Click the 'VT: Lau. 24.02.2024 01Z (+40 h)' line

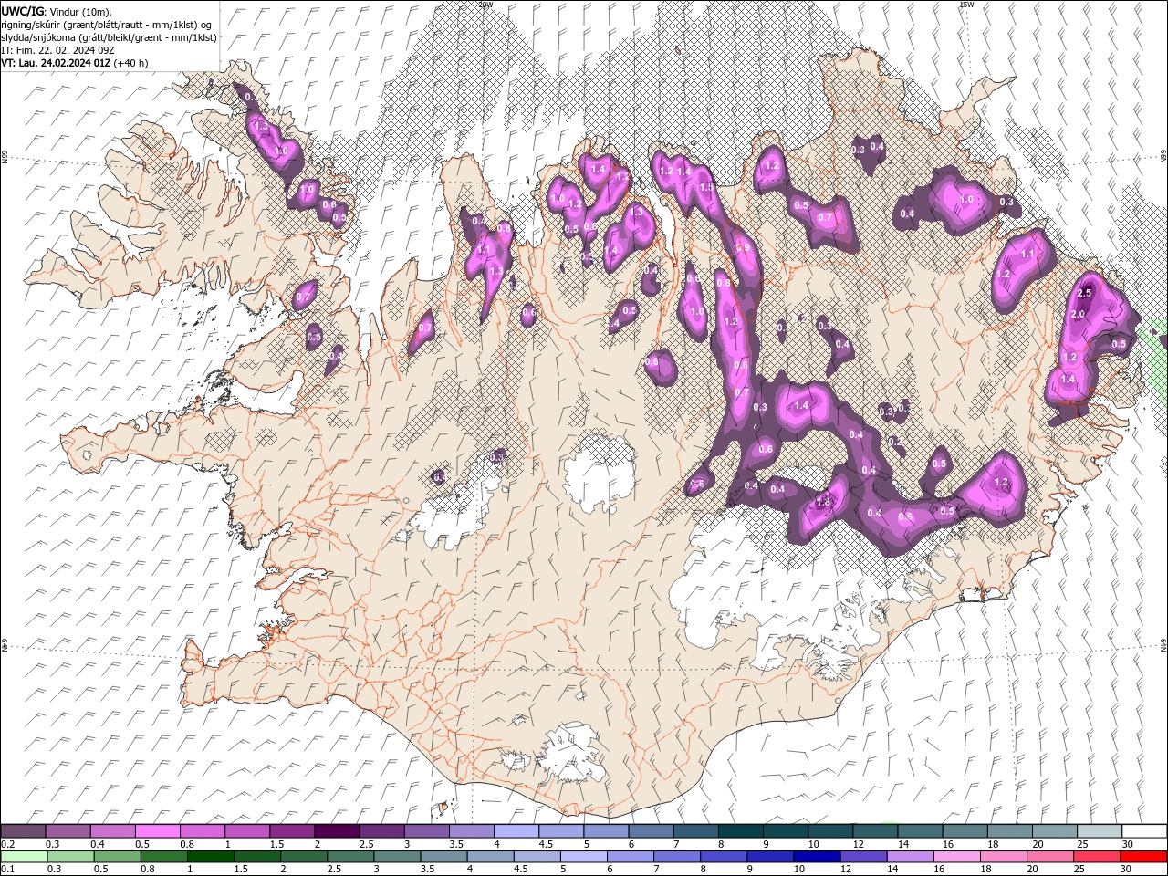pos(75,63)
